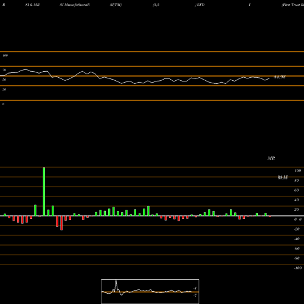The width and height of the screenshot is (304, 304).
Task: Click the MR axis label -80
Action: click(x=297, y=258)
